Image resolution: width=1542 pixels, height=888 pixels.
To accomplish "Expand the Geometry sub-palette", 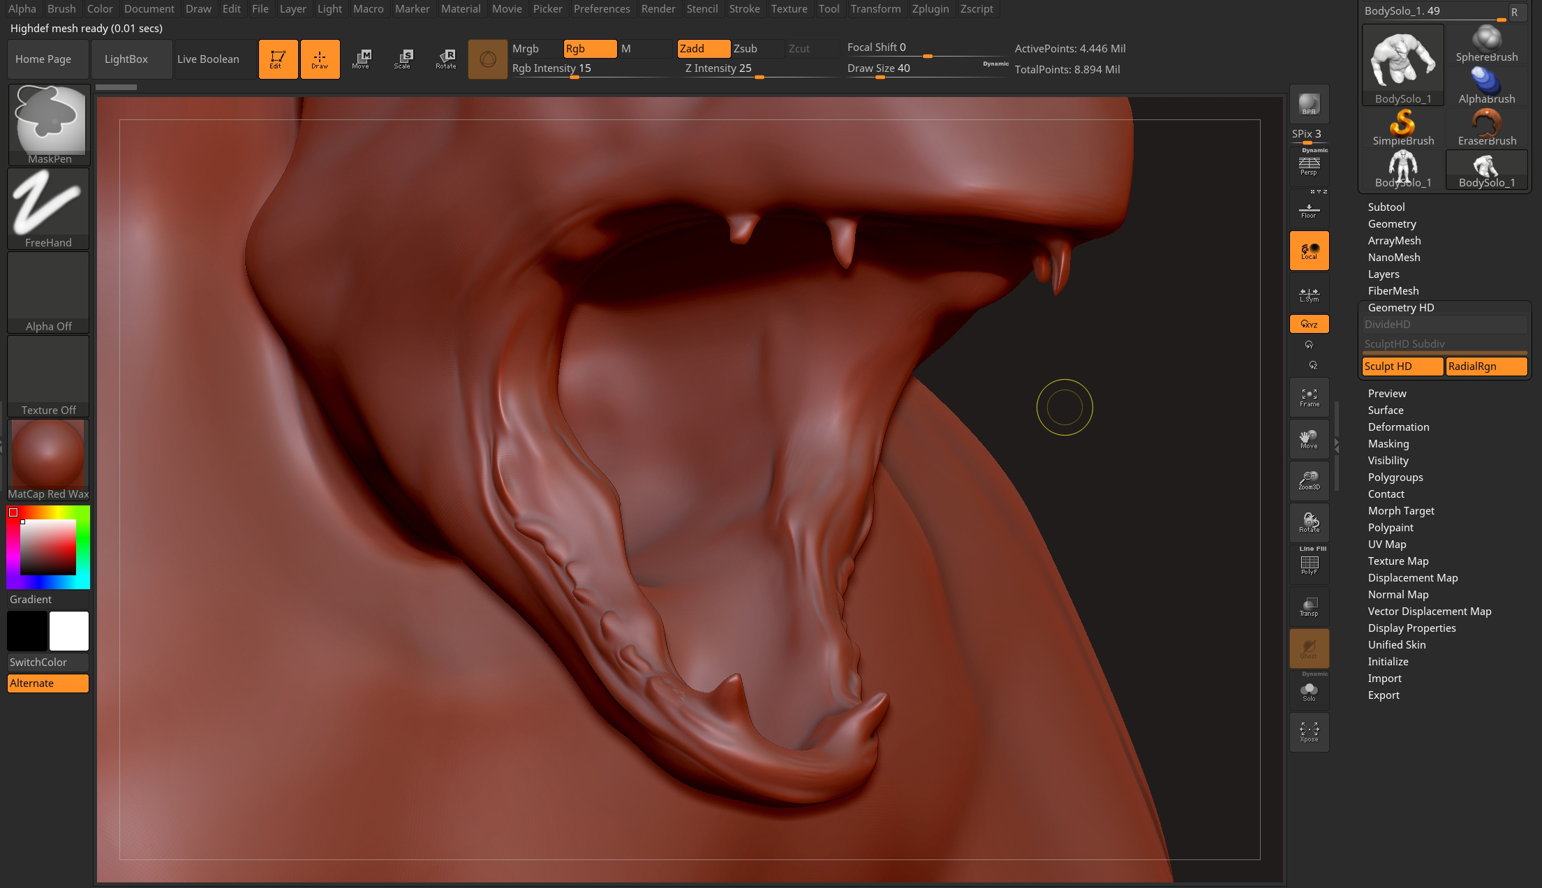I will 1392,224.
